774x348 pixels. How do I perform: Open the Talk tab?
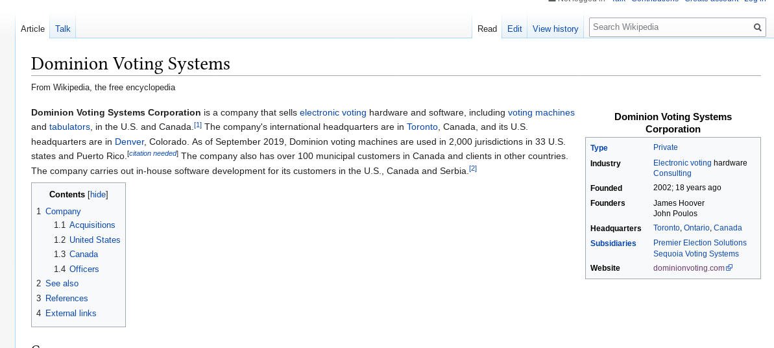click(62, 29)
